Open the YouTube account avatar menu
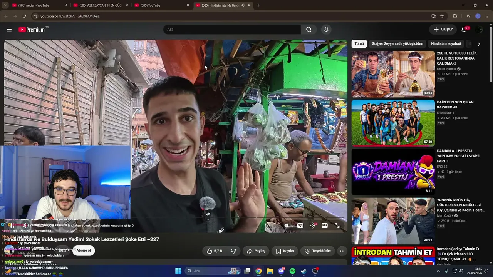The height and width of the screenshot is (277, 493). pyautogui.click(x=479, y=30)
